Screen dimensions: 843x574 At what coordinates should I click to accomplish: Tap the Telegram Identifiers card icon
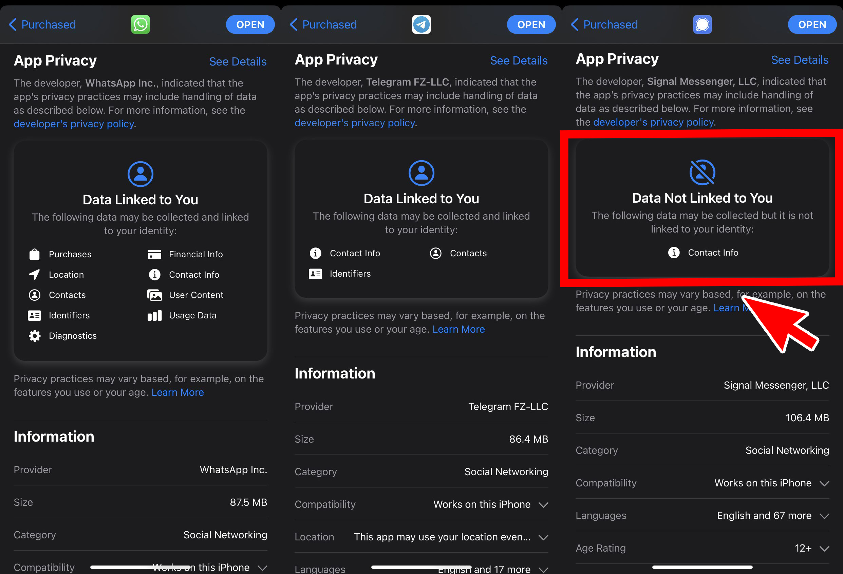(315, 274)
